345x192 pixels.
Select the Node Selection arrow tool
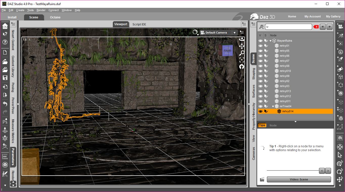click(x=340, y=155)
